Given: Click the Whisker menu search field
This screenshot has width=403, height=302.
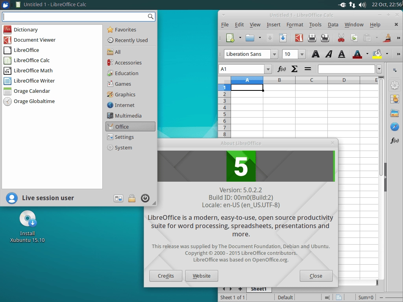Looking at the screenshot, I should click(79, 17).
